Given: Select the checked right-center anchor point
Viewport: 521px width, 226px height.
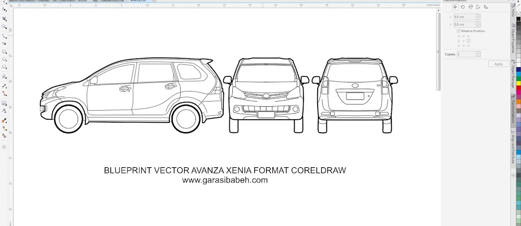Looking at the screenshot, I should [468, 41].
